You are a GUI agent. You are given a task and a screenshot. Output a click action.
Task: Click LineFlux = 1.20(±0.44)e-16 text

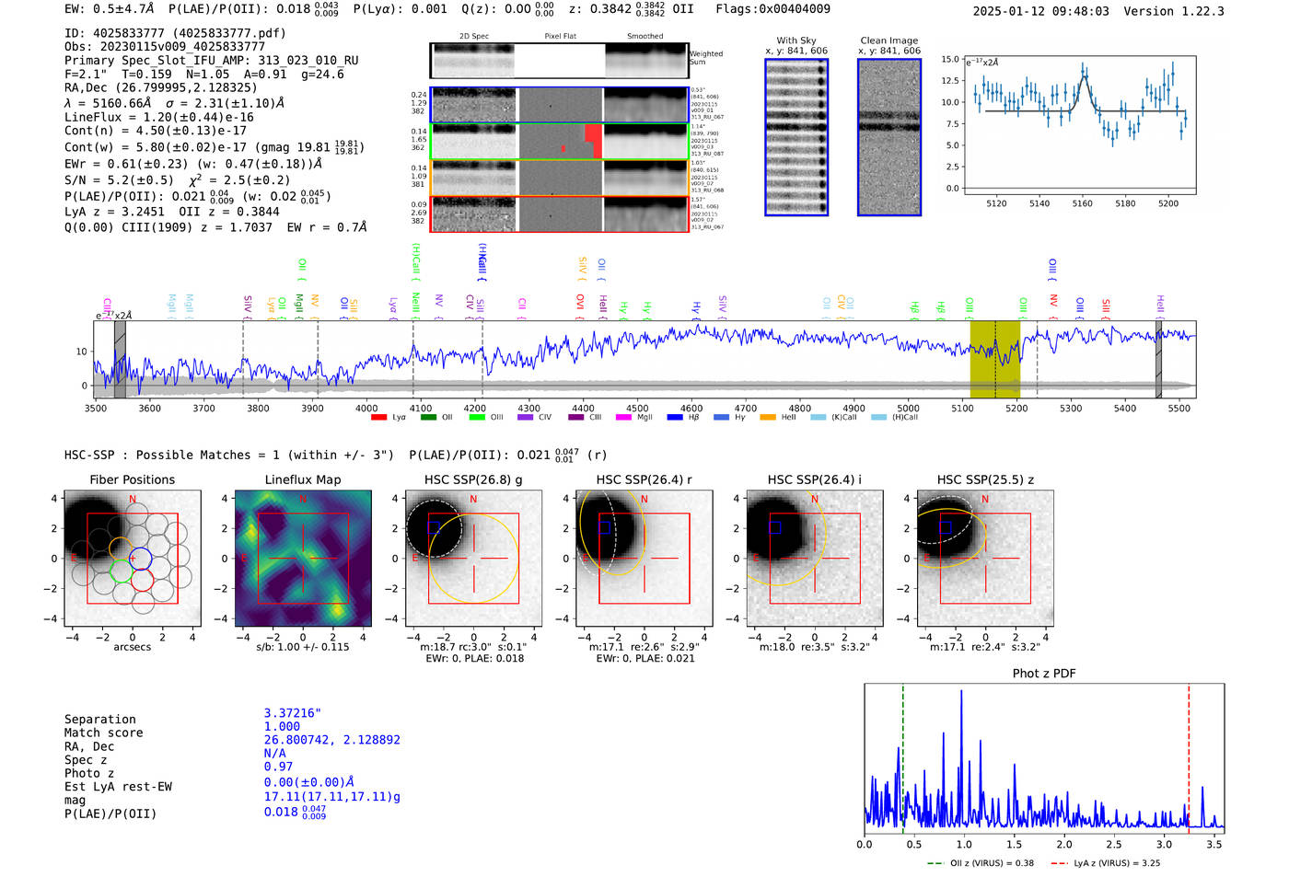coord(159,117)
